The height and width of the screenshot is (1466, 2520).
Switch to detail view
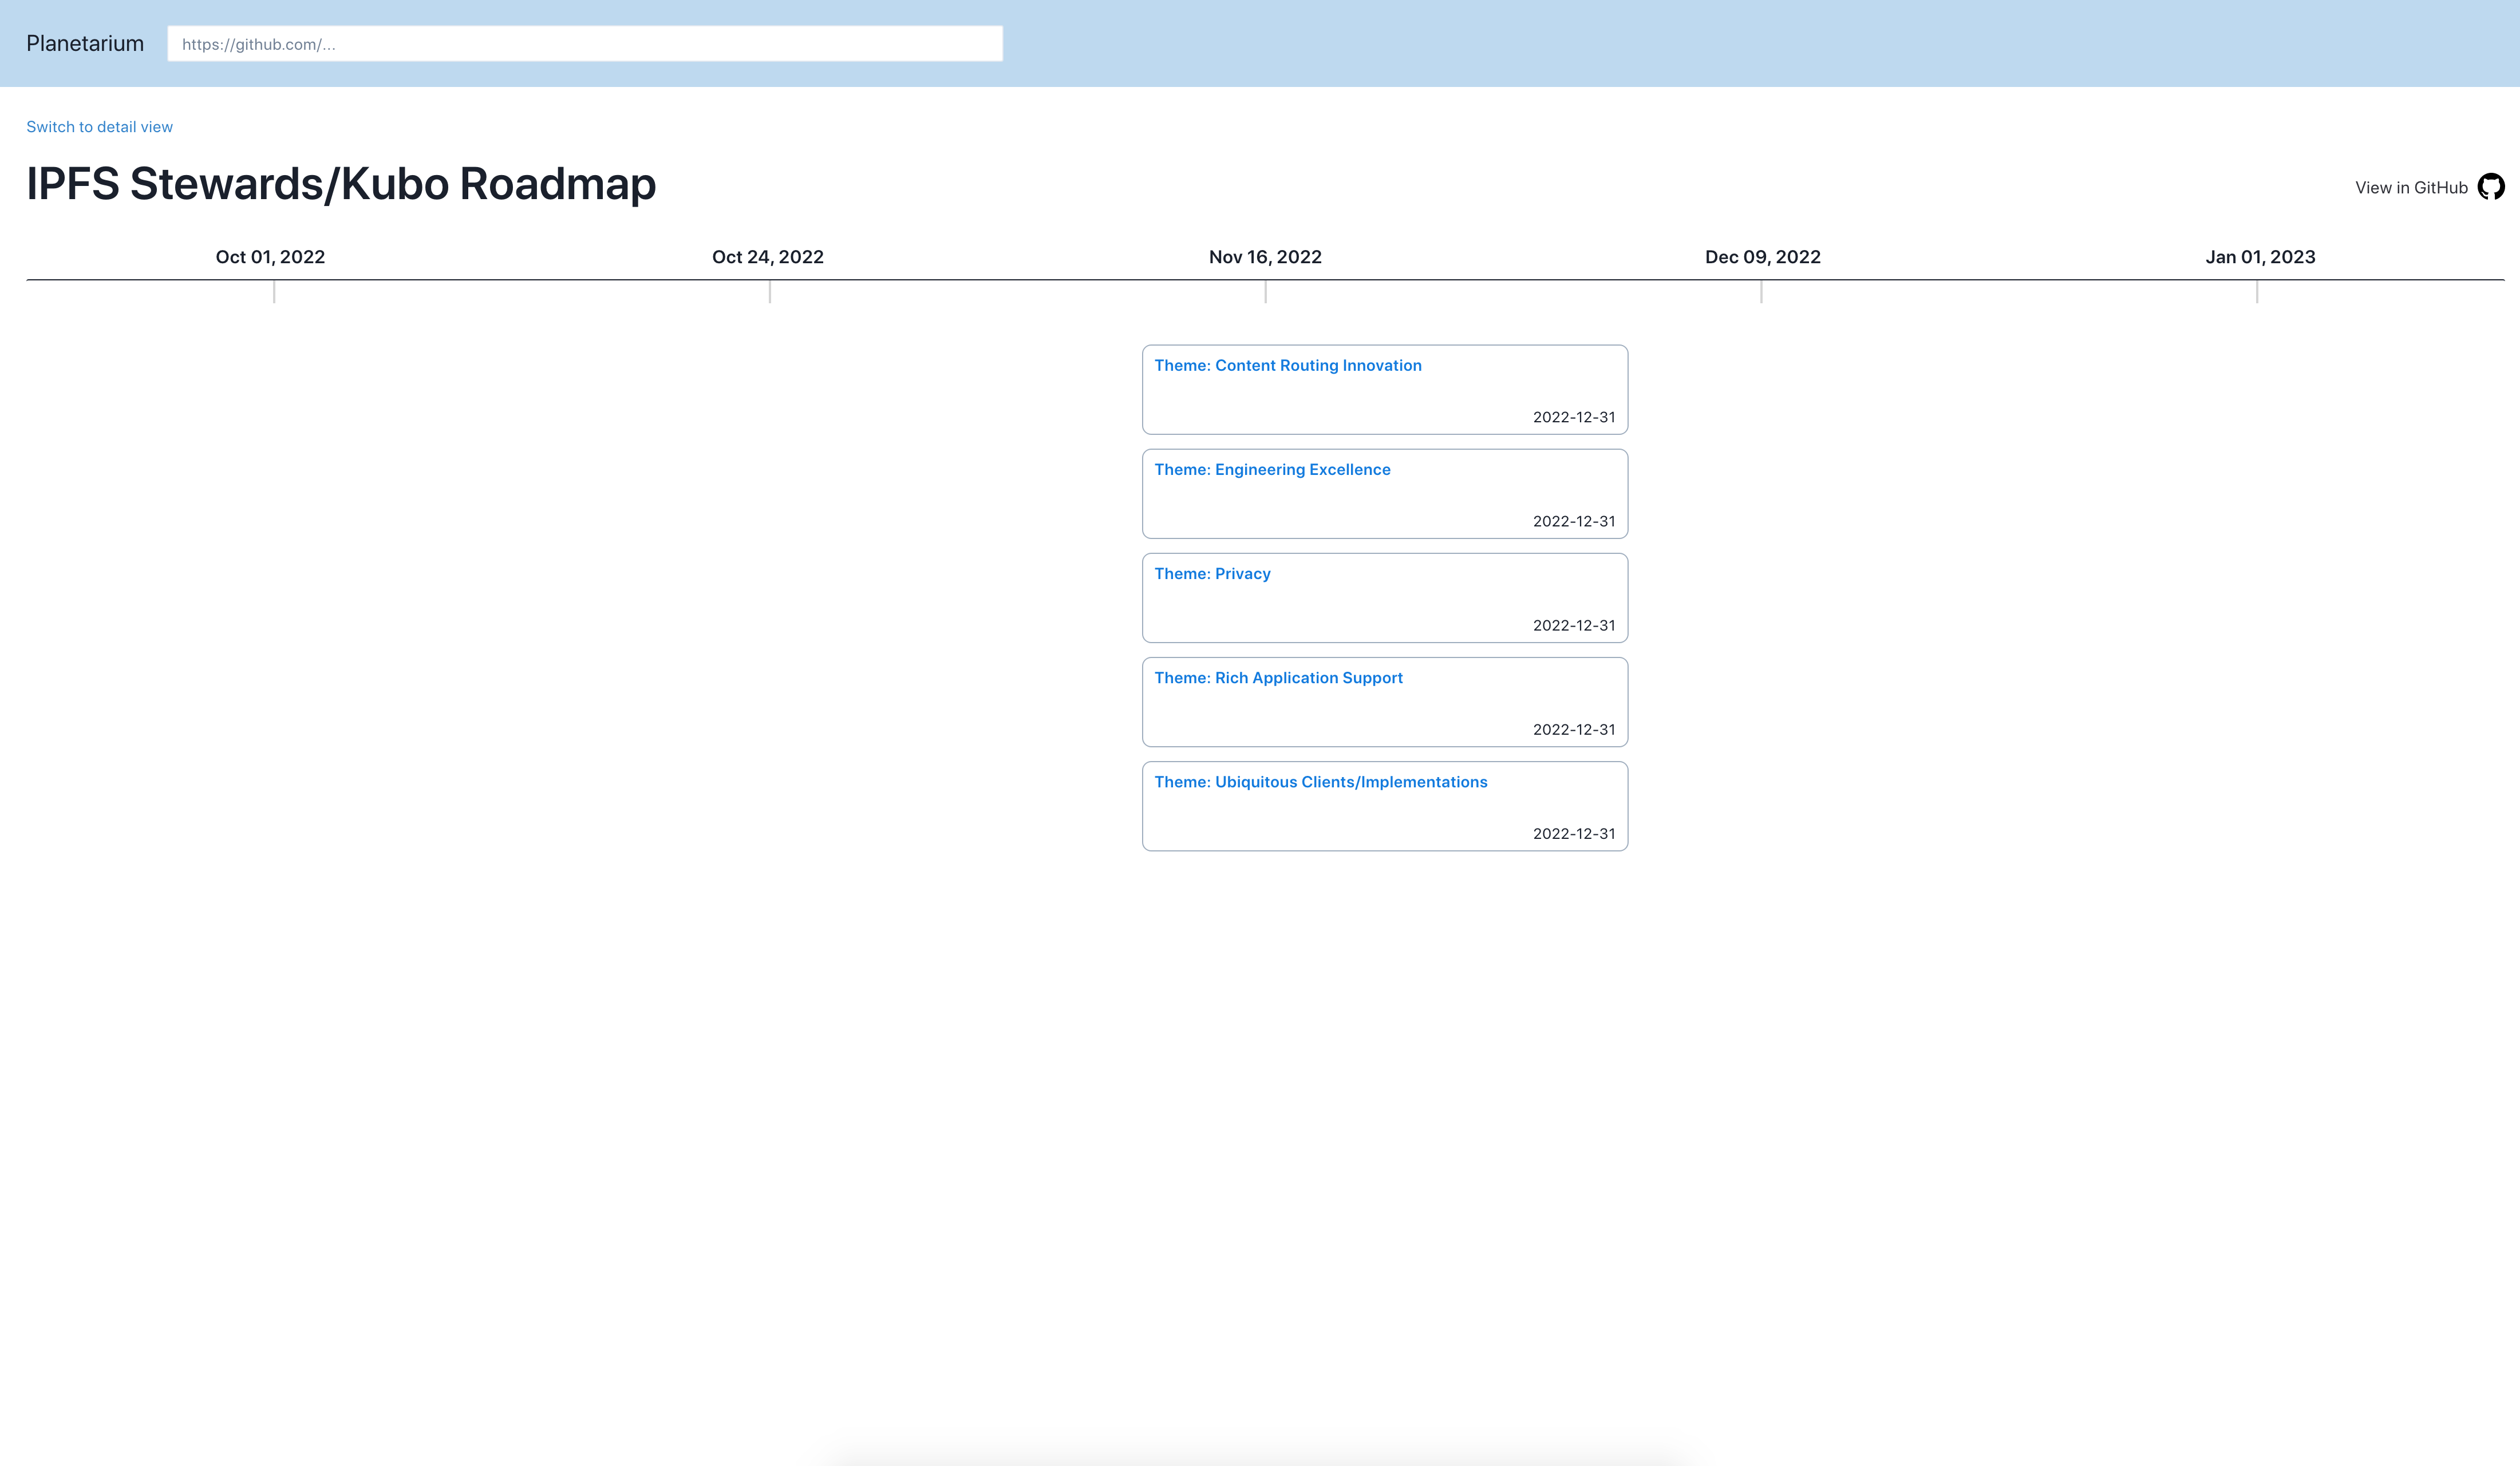point(99,127)
